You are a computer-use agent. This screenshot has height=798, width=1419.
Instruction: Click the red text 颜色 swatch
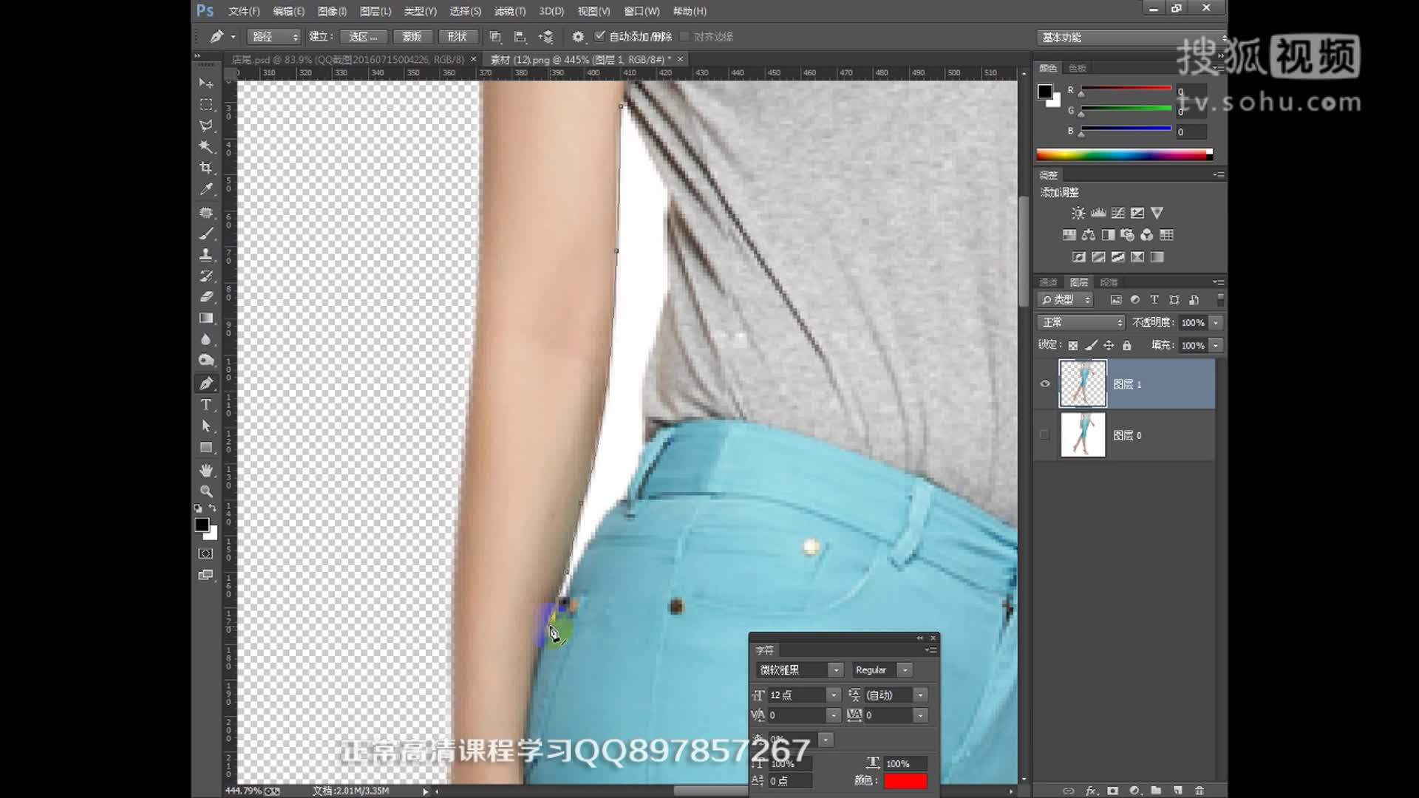point(905,780)
